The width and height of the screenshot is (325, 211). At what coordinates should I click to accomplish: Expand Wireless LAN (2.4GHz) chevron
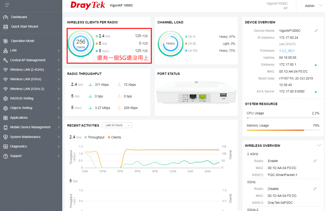[59, 70]
